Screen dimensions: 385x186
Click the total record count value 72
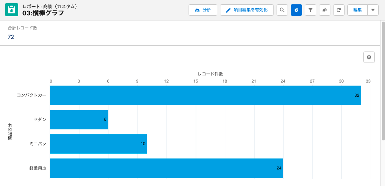point(11,37)
